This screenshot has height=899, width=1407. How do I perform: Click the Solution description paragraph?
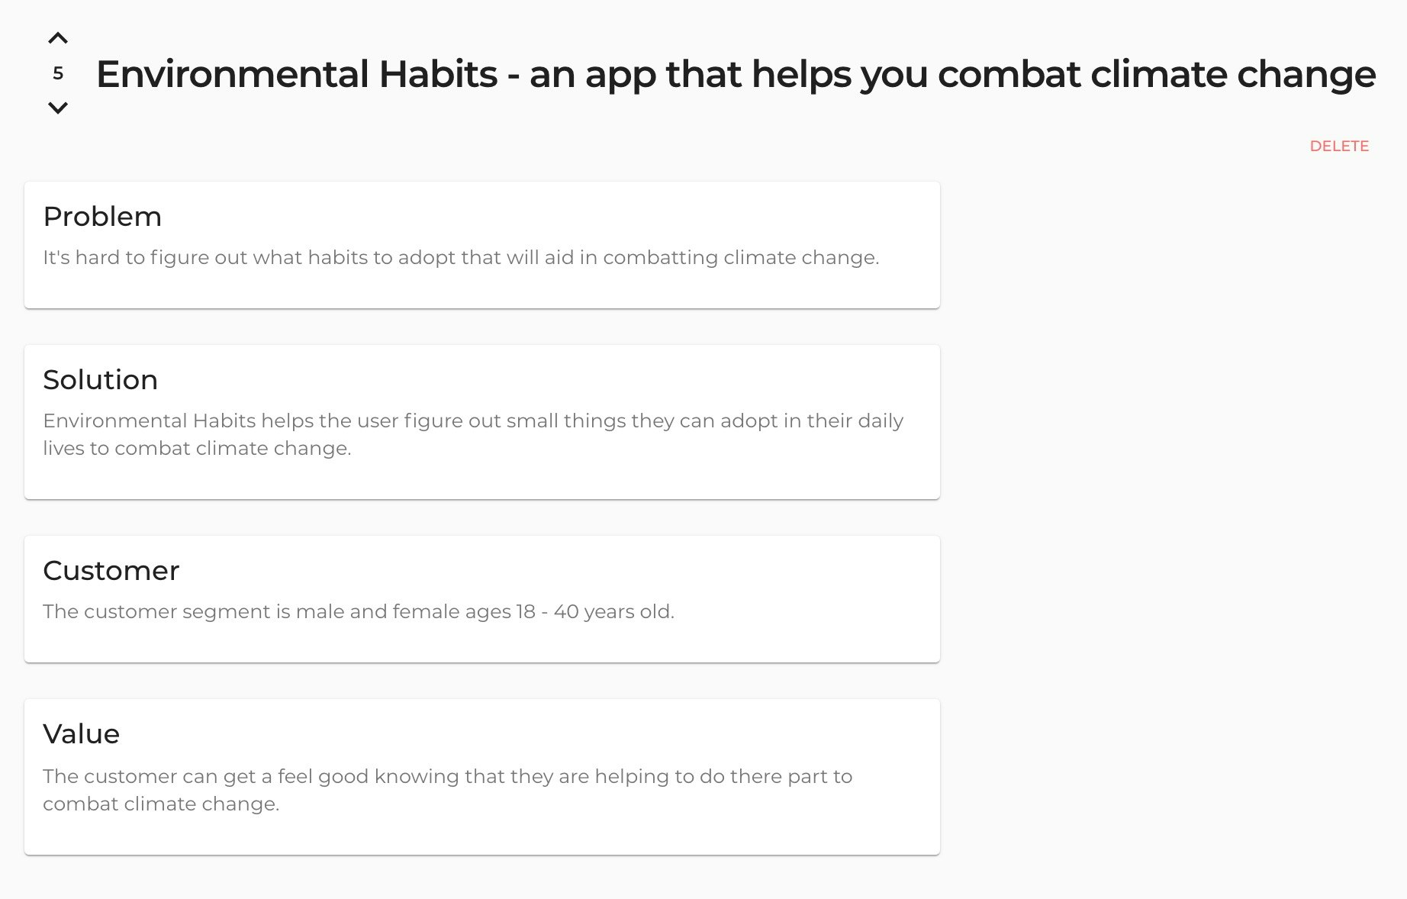pos(473,434)
